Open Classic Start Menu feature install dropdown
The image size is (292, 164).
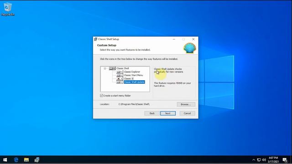120,75
